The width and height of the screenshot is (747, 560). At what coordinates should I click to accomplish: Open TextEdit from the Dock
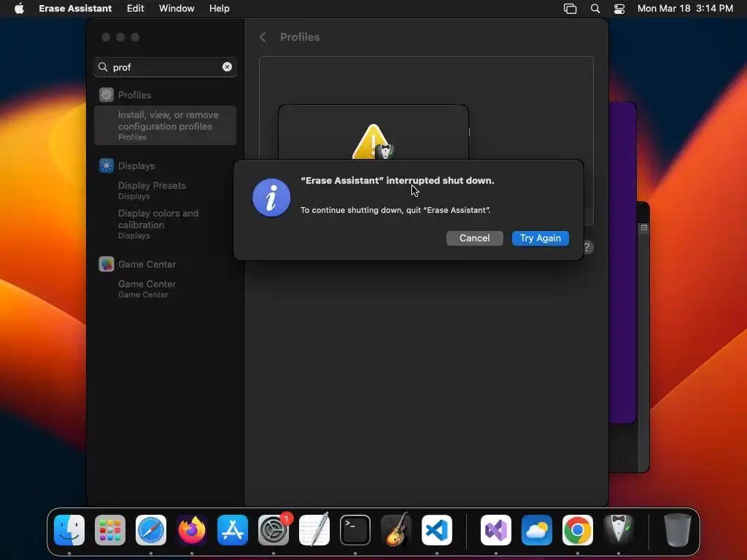pos(314,530)
